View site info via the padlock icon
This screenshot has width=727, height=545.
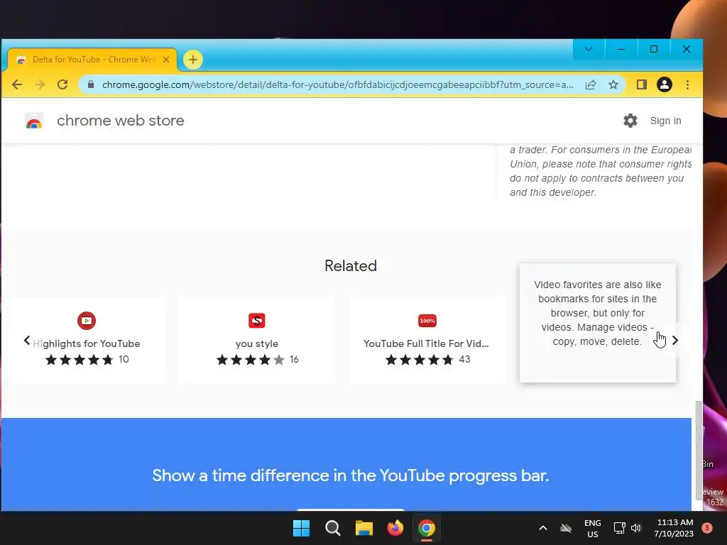pyautogui.click(x=91, y=85)
